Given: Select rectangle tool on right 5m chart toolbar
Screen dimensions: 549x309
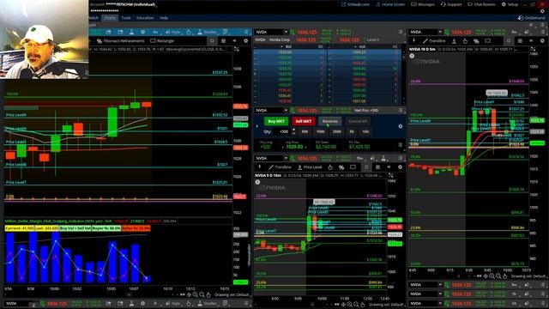Looking at the screenshot, I should click(488, 40).
